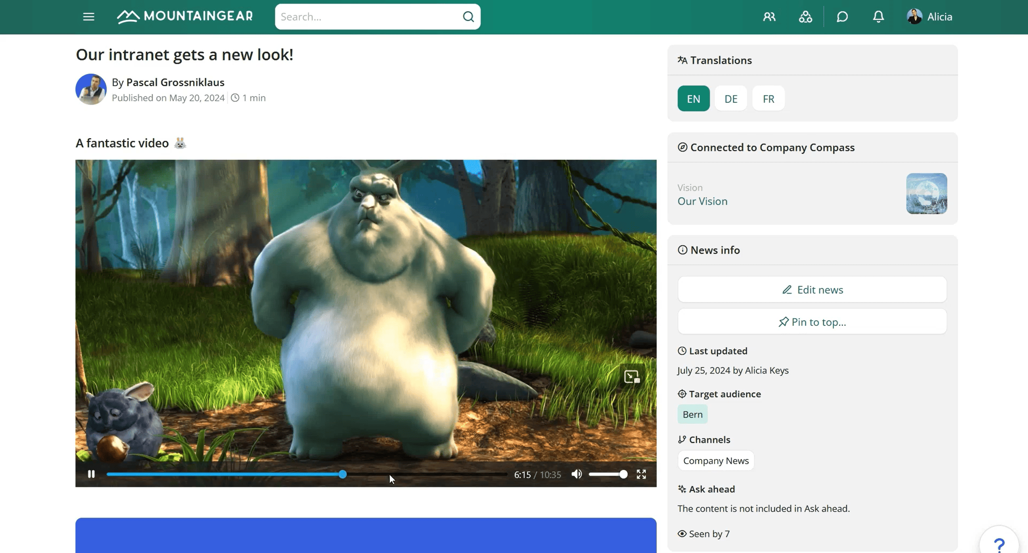Open Alicia's profile menu
This screenshot has height=553, width=1028.
pos(930,17)
